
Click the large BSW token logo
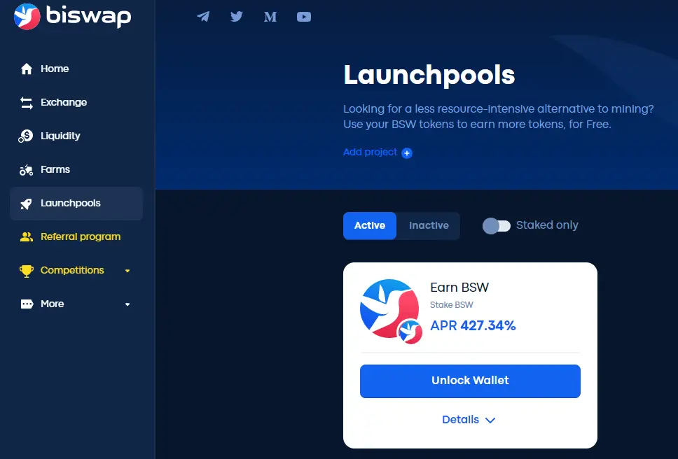(x=389, y=309)
